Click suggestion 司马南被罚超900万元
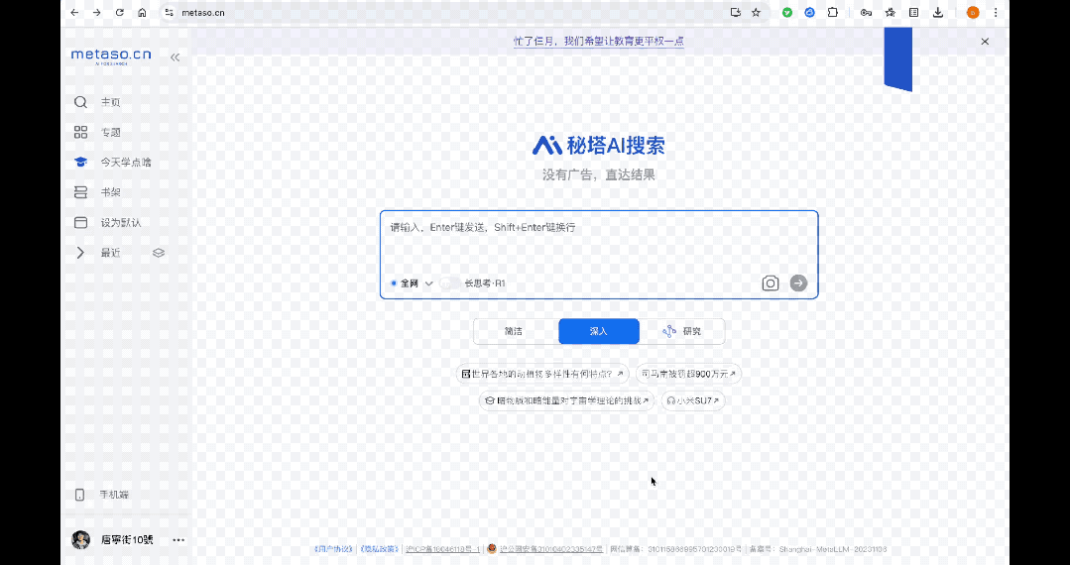1070x565 pixels. tap(688, 374)
